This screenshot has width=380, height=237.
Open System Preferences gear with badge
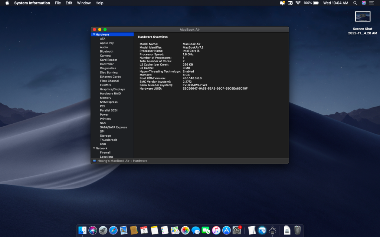[x=237, y=230]
